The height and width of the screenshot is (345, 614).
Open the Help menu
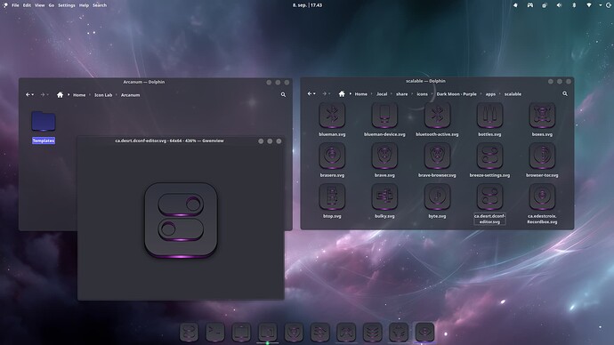(x=84, y=5)
